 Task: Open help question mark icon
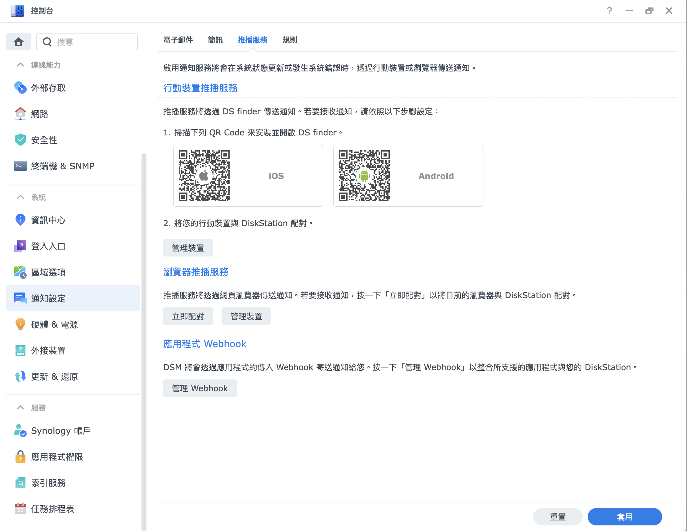[609, 11]
